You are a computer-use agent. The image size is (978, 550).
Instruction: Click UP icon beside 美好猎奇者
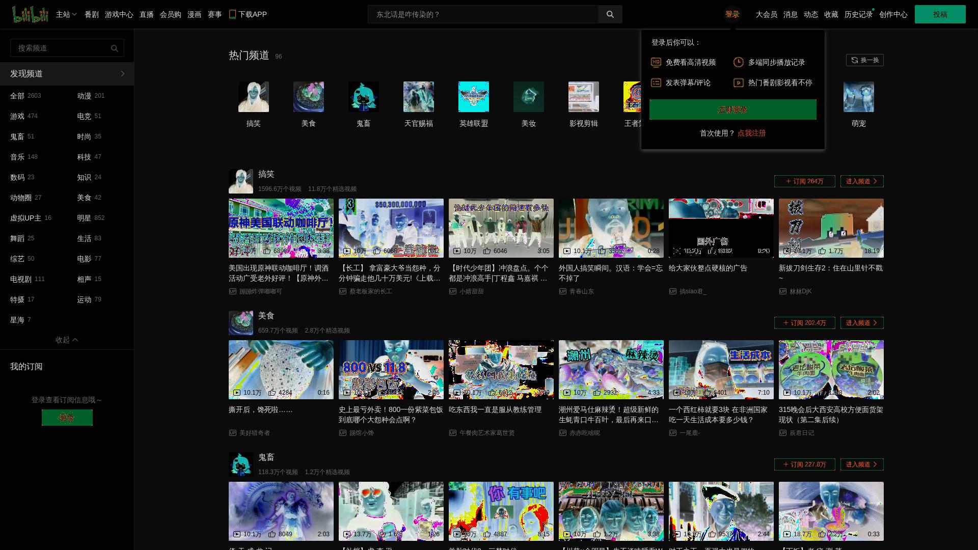click(x=233, y=433)
